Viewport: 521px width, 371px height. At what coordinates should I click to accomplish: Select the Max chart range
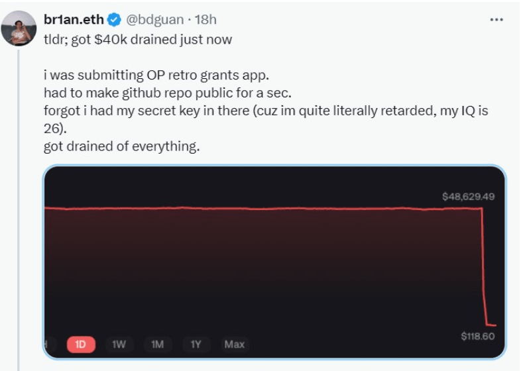[x=234, y=344]
